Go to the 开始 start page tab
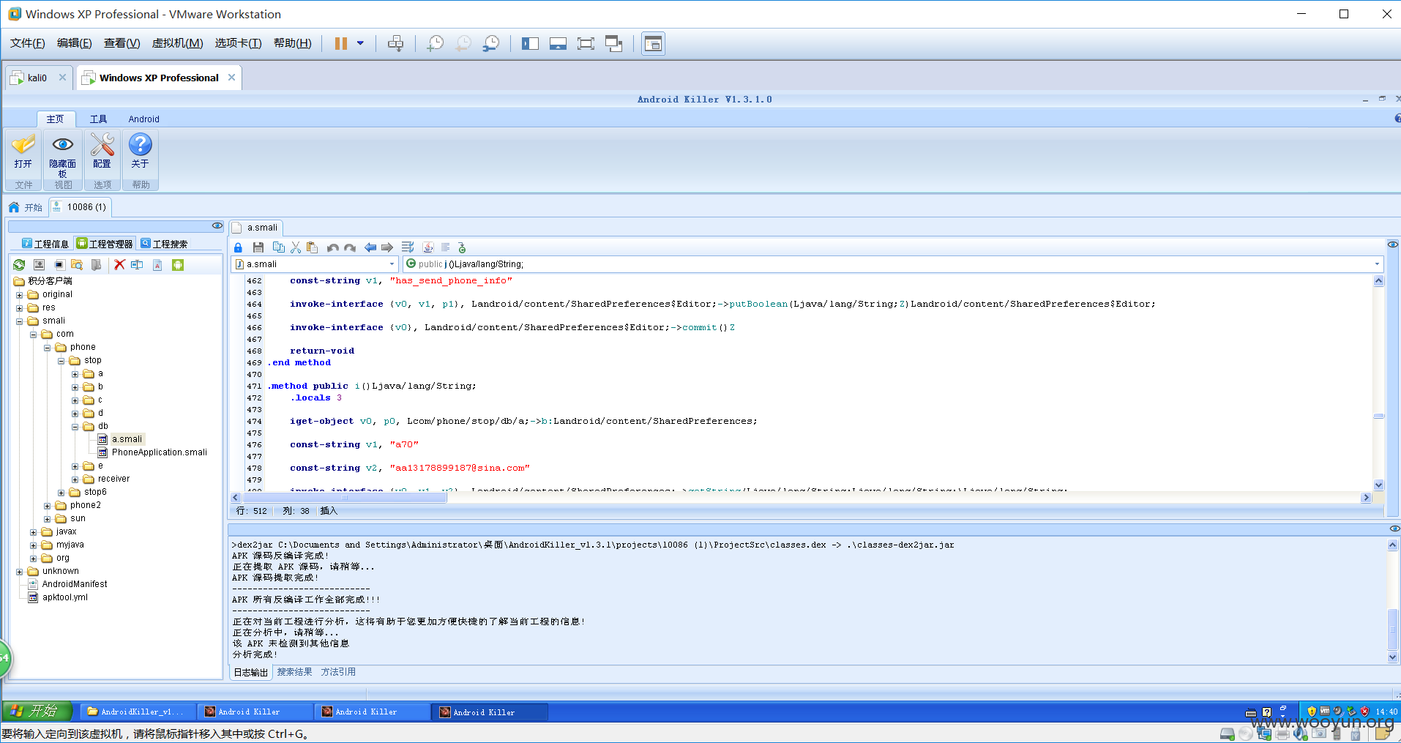 26,207
